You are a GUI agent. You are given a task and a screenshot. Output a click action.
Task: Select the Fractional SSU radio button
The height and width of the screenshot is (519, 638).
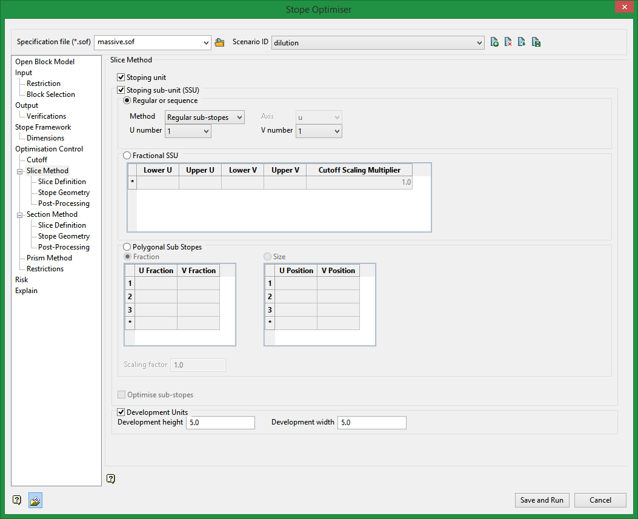point(127,156)
